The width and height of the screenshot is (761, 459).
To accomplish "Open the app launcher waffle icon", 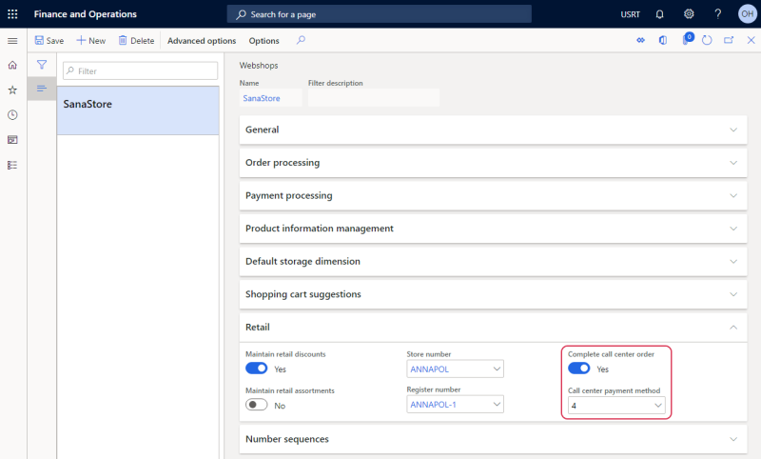I will click(x=12, y=14).
